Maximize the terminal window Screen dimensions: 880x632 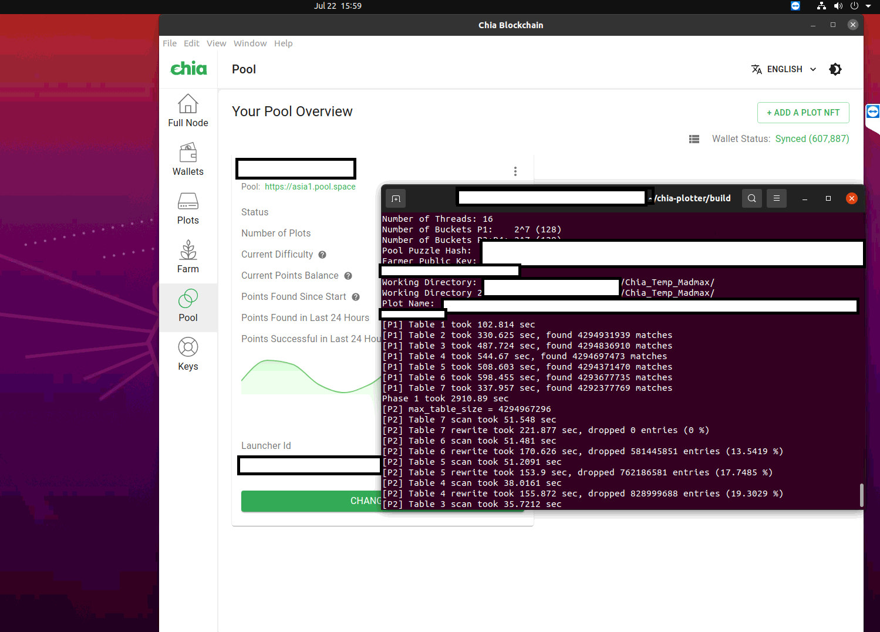828,198
